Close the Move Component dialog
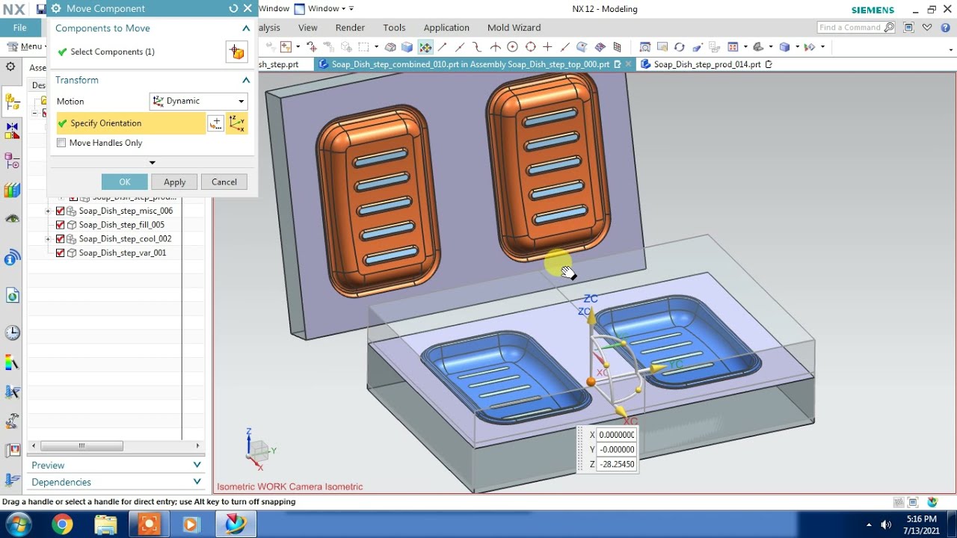This screenshot has width=957, height=538. pos(247,8)
